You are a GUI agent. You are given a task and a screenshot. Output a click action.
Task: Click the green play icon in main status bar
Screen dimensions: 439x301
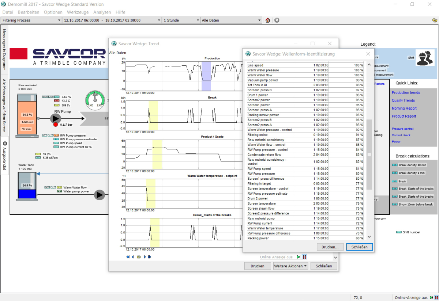coord(431,298)
